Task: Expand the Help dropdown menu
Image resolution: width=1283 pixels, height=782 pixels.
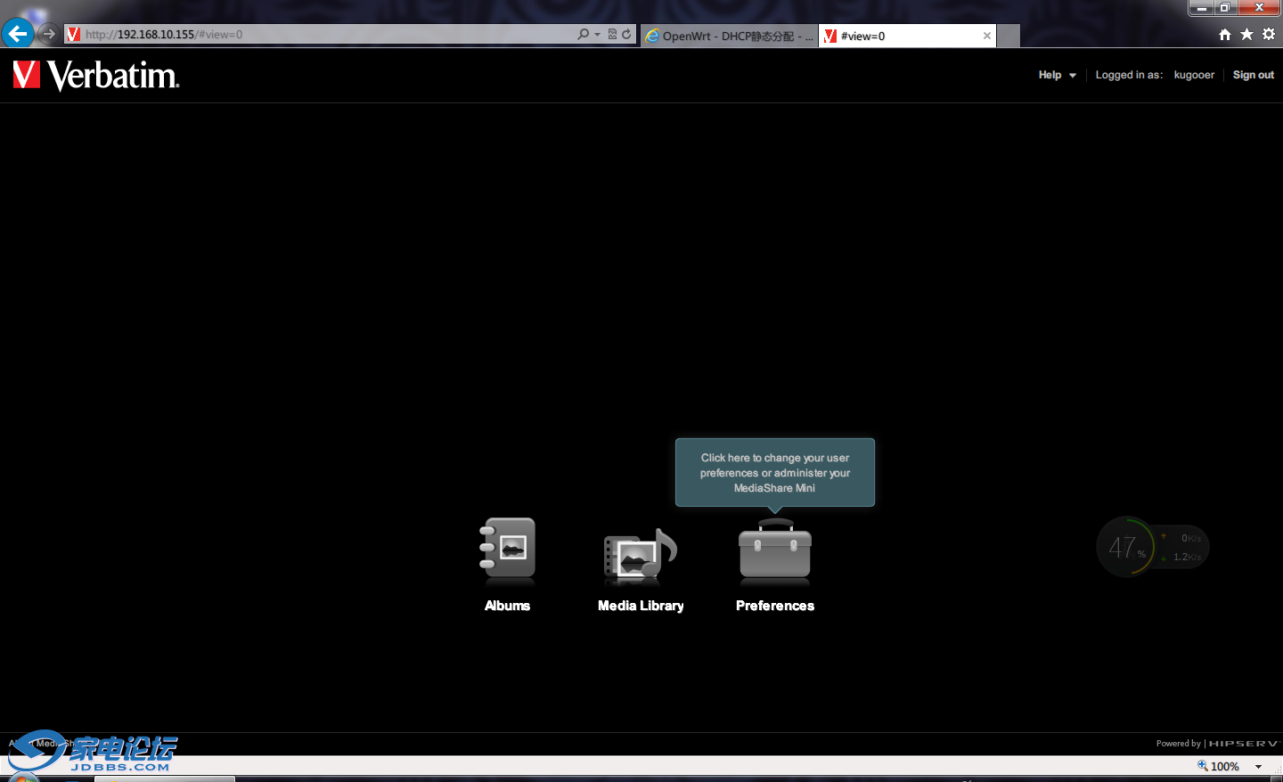Action: [1057, 75]
